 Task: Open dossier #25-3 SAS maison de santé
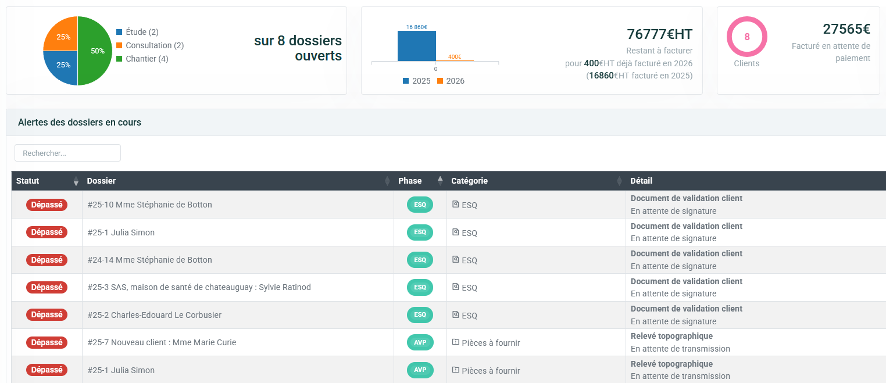tap(199, 287)
